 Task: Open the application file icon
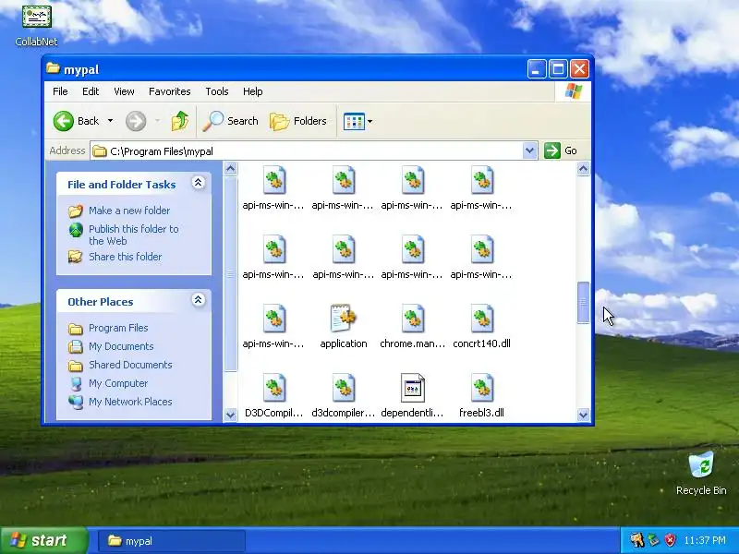343,318
